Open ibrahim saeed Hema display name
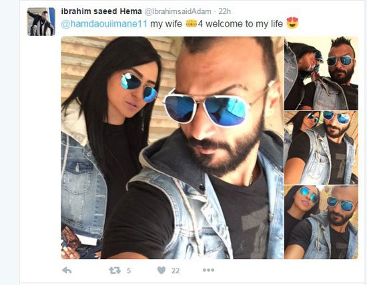This screenshot has width=367, height=285. [101, 11]
